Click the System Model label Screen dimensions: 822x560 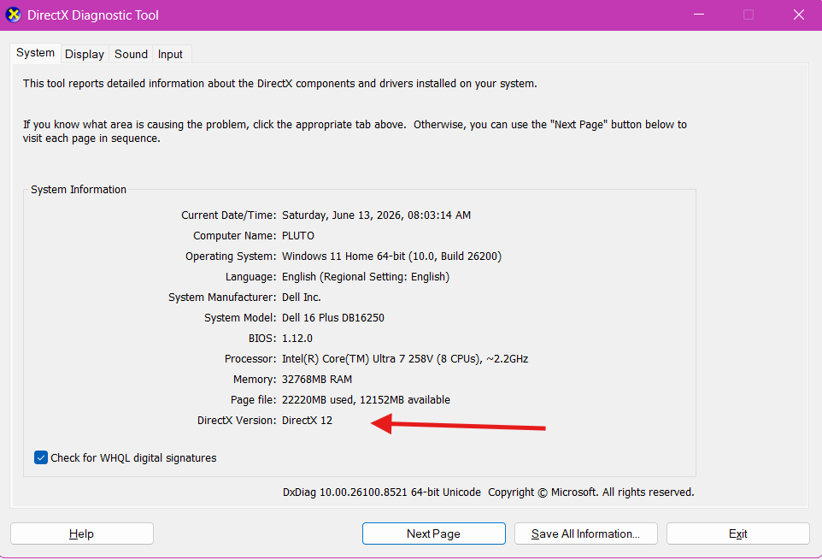pos(240,318)
